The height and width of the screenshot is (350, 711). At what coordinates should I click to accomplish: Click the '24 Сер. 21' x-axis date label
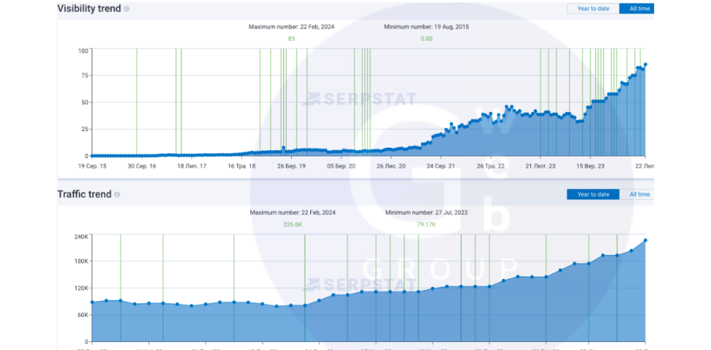(440, 167)
